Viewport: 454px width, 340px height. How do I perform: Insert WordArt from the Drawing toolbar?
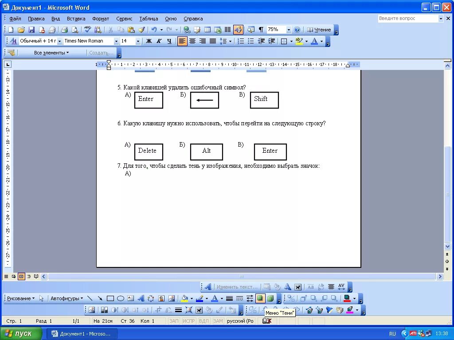(x=141, y=298)
